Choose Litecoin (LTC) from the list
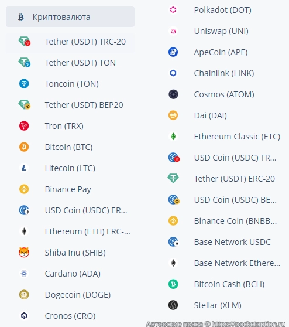Image resolution: width=289 pixels, height=327 pixels. (x=70, y=168)
